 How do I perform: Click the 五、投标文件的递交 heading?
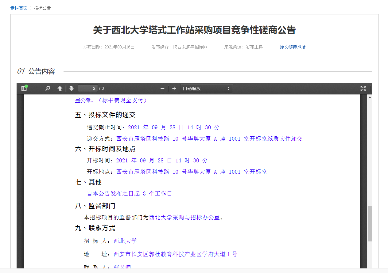[x=105, y=115]
